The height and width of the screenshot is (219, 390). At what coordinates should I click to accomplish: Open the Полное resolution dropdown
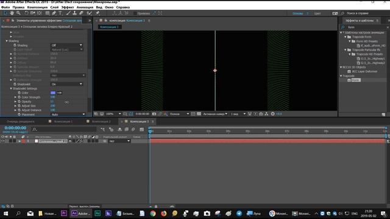[179, 114]
